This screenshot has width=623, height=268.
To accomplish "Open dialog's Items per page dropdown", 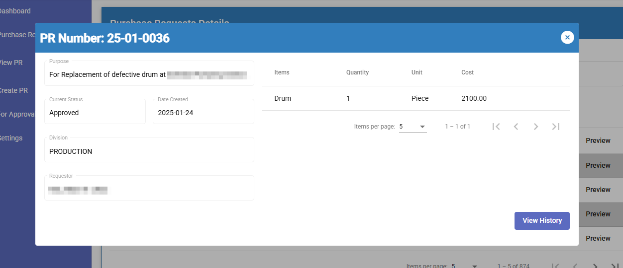I will pyautogui.click(x=413, y=127).
